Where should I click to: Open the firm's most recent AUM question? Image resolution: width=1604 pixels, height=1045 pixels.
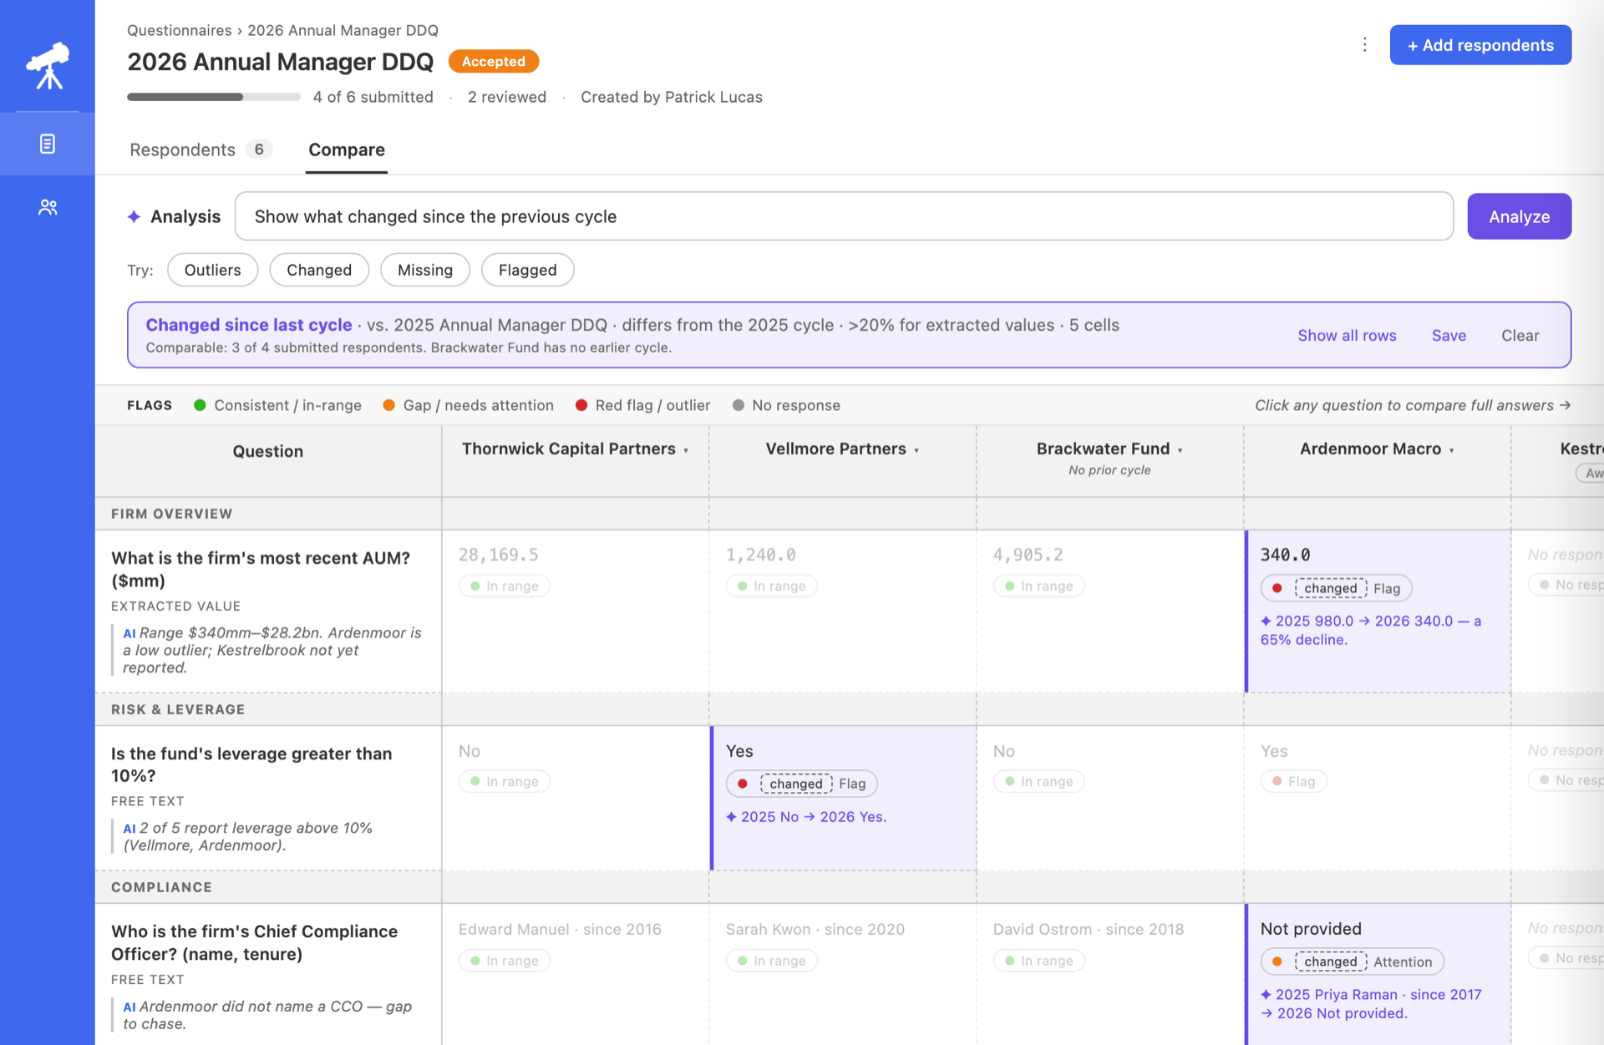(x=261, y=569)
